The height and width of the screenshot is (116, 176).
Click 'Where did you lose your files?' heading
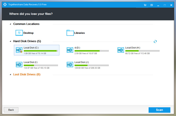tap(31, 14)
